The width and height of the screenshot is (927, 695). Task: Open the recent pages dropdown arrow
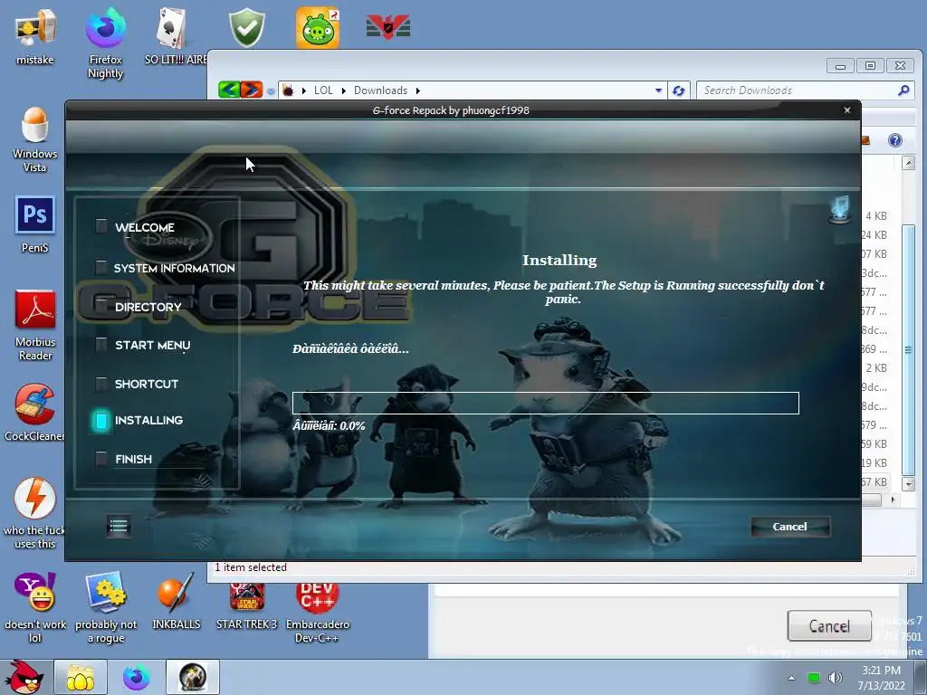click(270, 91)
